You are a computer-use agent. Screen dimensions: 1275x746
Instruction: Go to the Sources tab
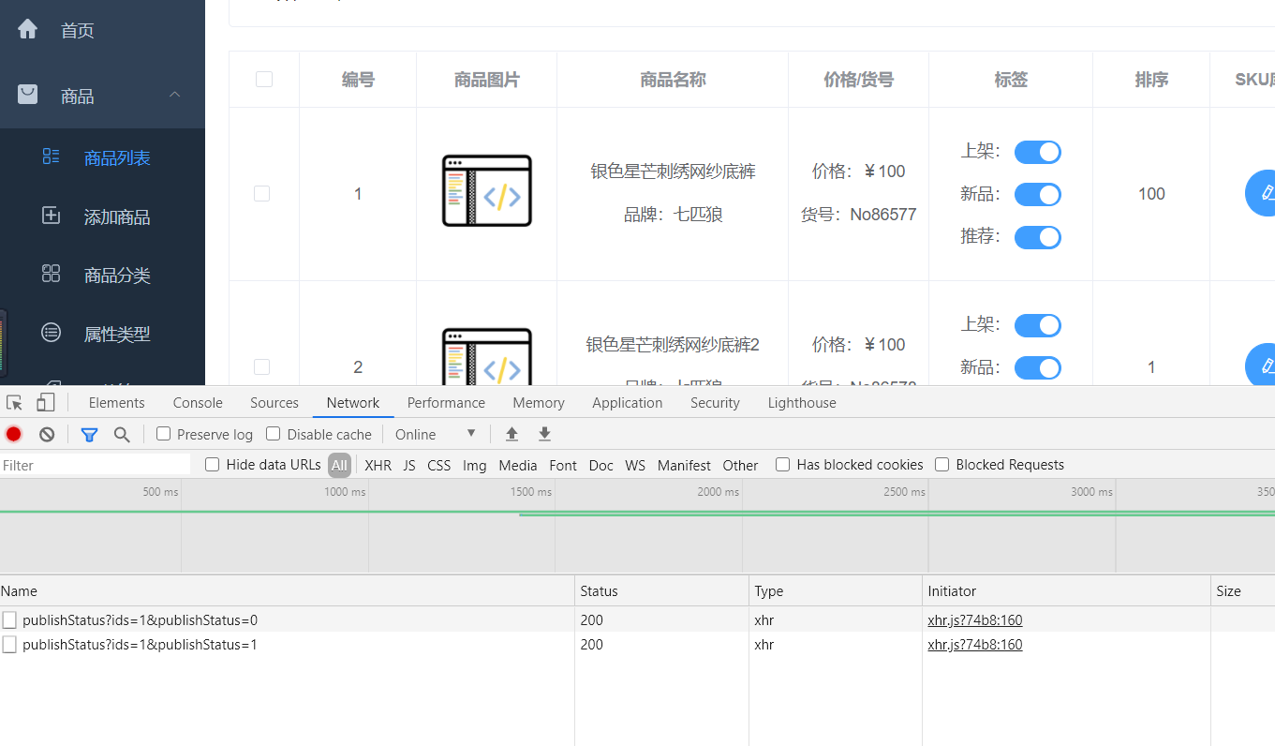[274, 403]
